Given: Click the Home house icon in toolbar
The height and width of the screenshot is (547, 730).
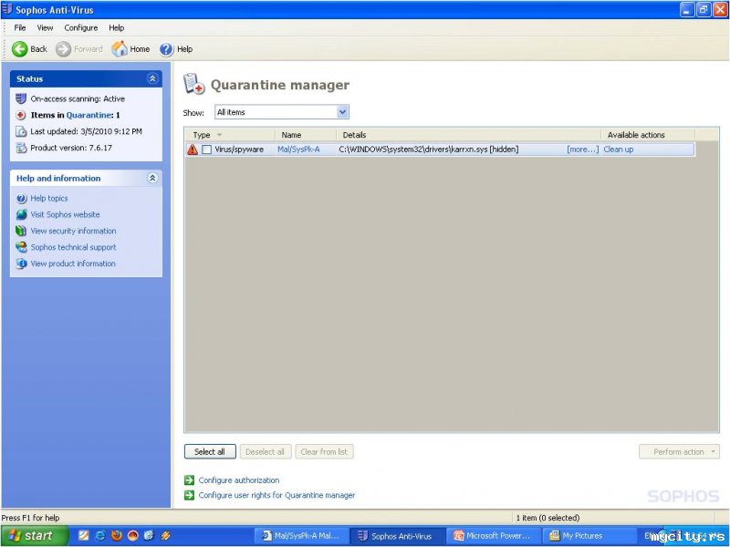Looking at the screenshot, I should 120,48.
